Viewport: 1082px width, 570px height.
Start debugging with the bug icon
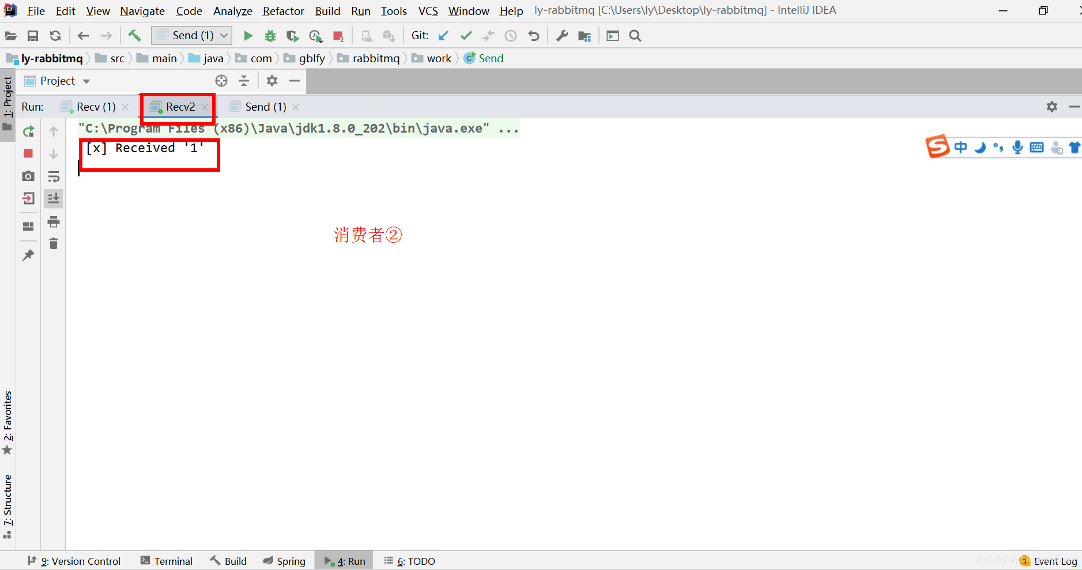[x=270, y=36]
